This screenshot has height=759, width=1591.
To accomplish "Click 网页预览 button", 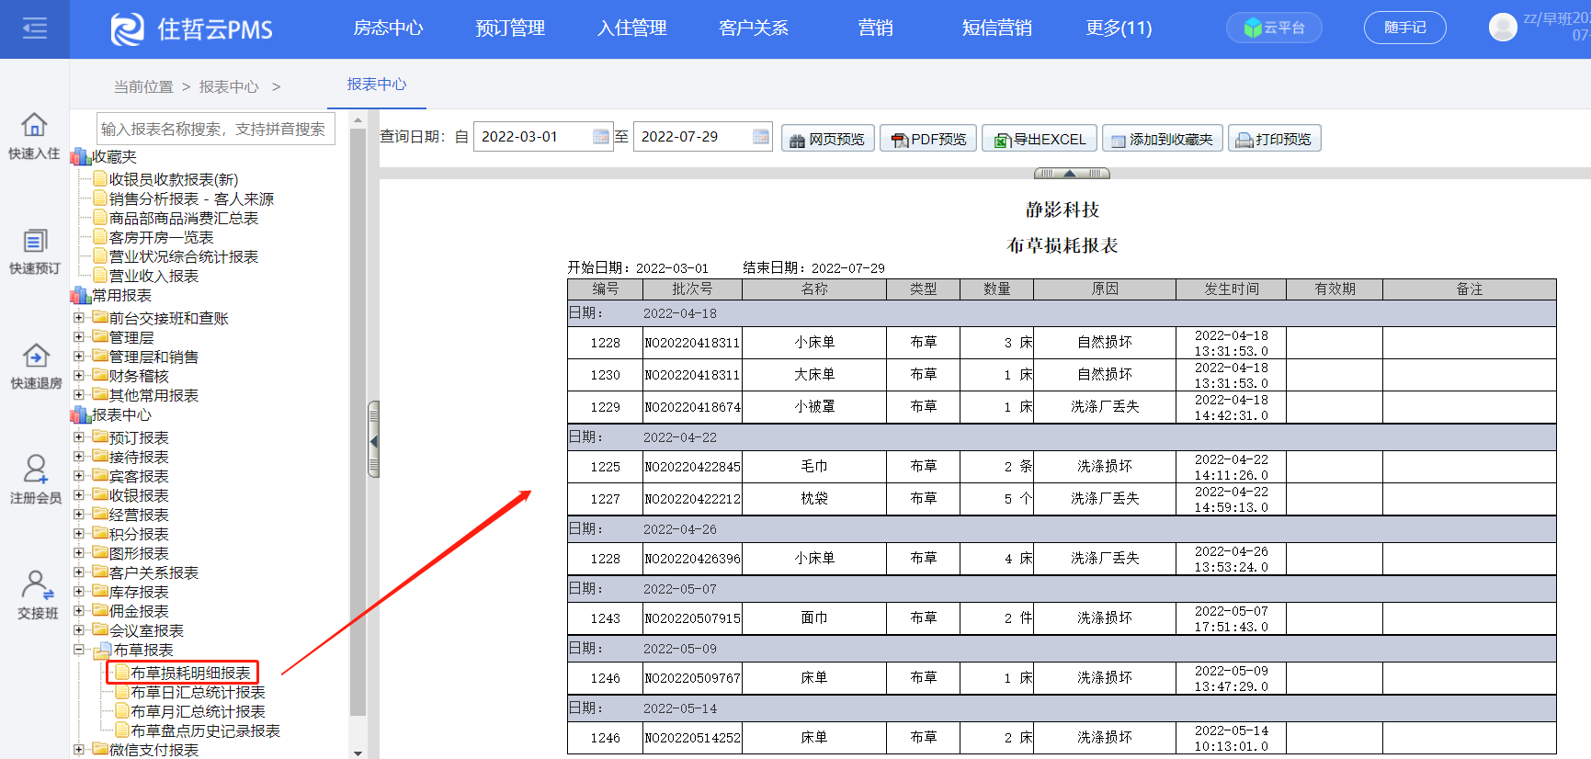I will [828, 139].
